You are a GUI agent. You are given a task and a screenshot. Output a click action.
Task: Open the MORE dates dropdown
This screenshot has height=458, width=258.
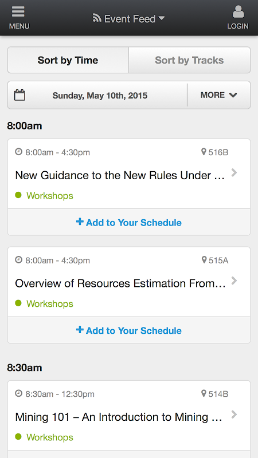[219, 95]
